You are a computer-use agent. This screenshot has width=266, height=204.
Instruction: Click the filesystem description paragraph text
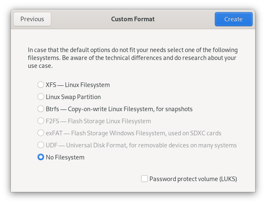point(132,58)
